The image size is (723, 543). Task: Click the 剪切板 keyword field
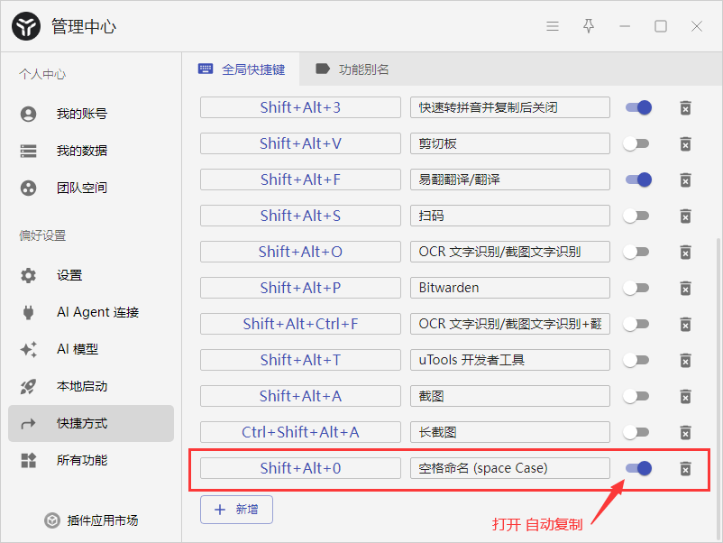tap(510, 143)
